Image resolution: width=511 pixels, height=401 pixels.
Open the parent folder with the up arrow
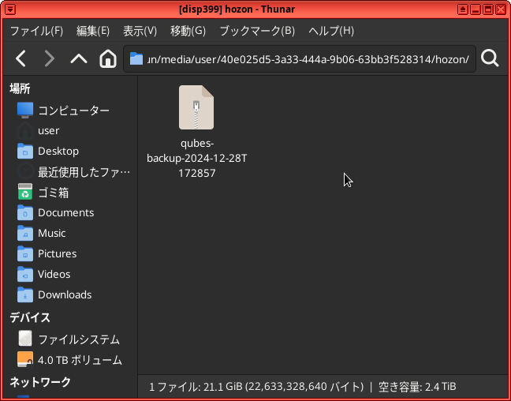click(79, 59)
